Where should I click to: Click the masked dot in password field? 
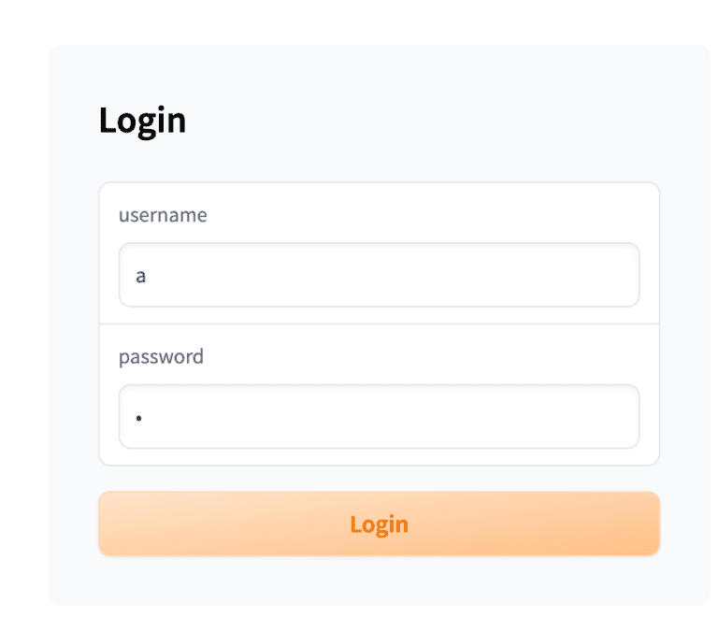[x=138, y=418]
